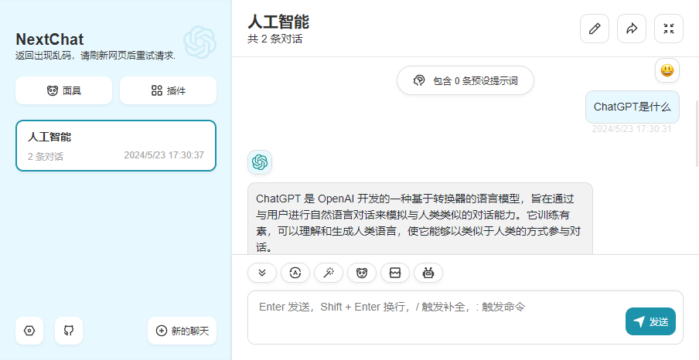The width and height of the screenshot is (699, 360).
Task: Open the 面具 masks page
Action: pos(63,90)
